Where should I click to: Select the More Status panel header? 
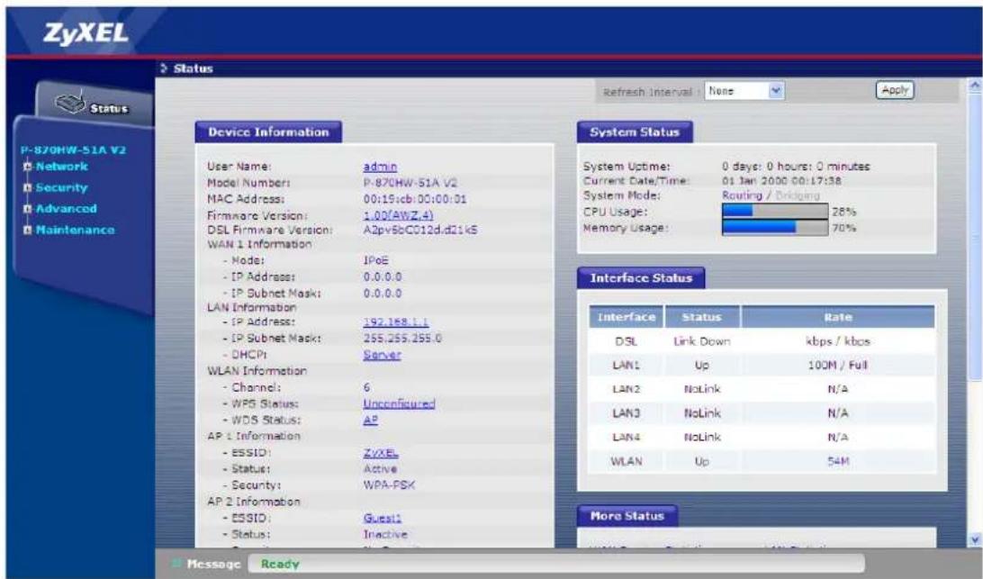(627, 516)
